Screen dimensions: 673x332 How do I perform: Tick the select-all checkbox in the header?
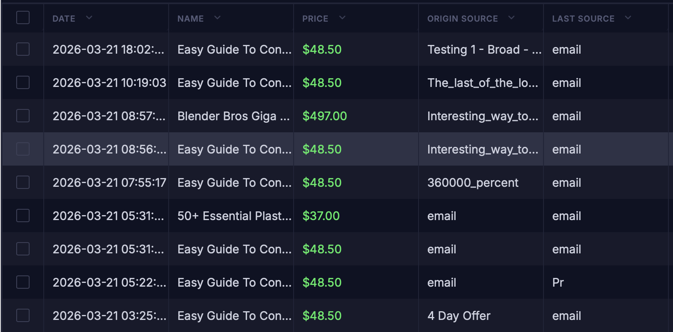pos(23,17)
